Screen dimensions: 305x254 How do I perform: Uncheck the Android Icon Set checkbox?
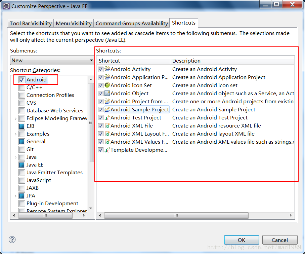coord(100,85)
